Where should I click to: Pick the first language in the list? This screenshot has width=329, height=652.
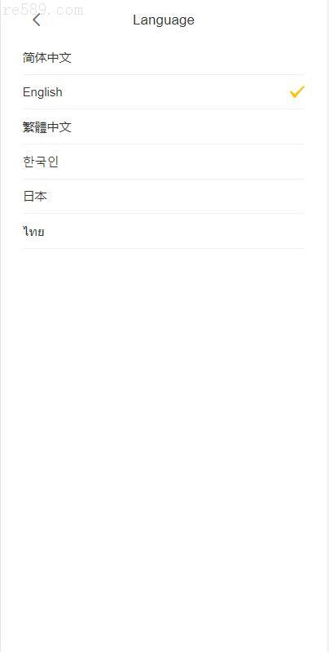(164, 58)
